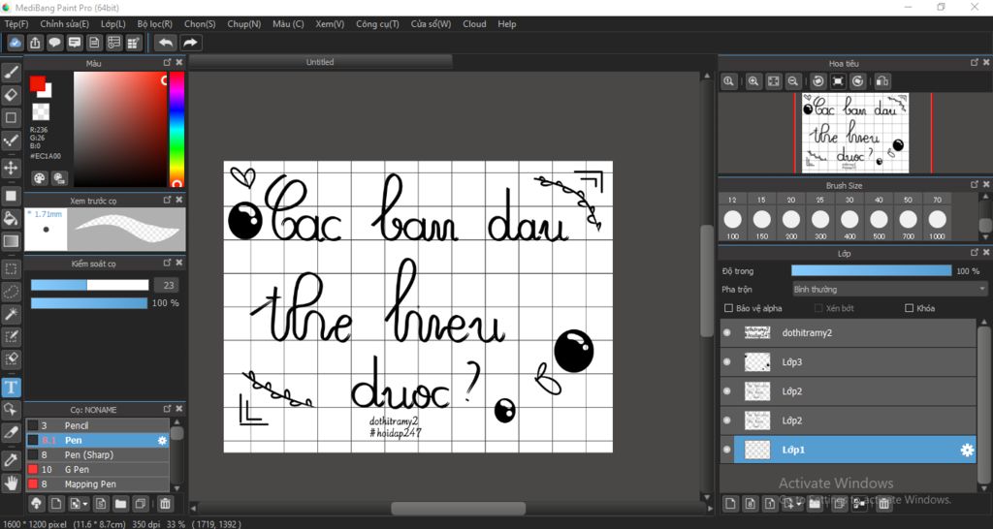The width and height of the screenshot is (993, 529).
Task: Open the Cloud menu
Action: (474, 24)
